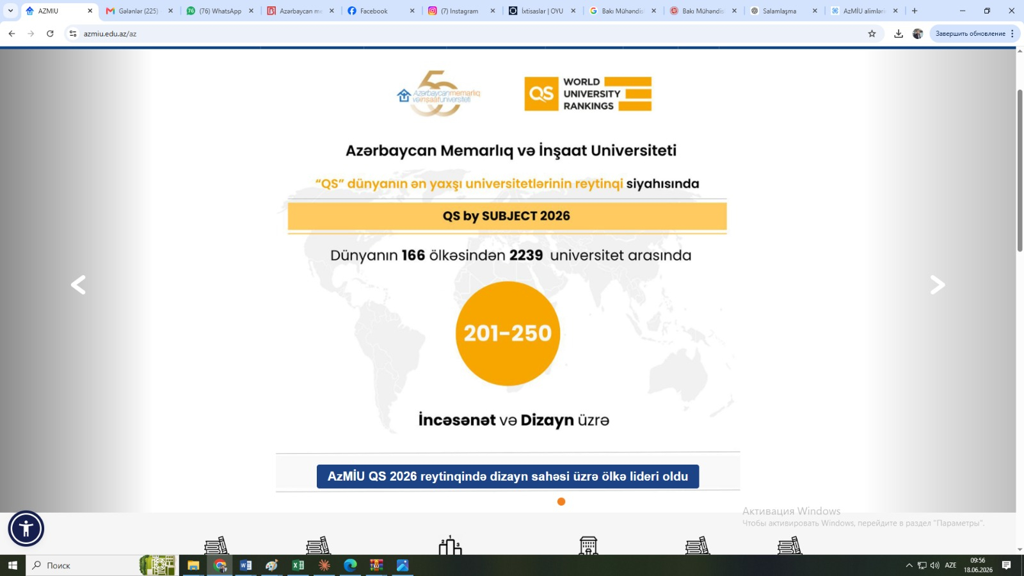Click the Chrome taskbar icon

(220, 565)
